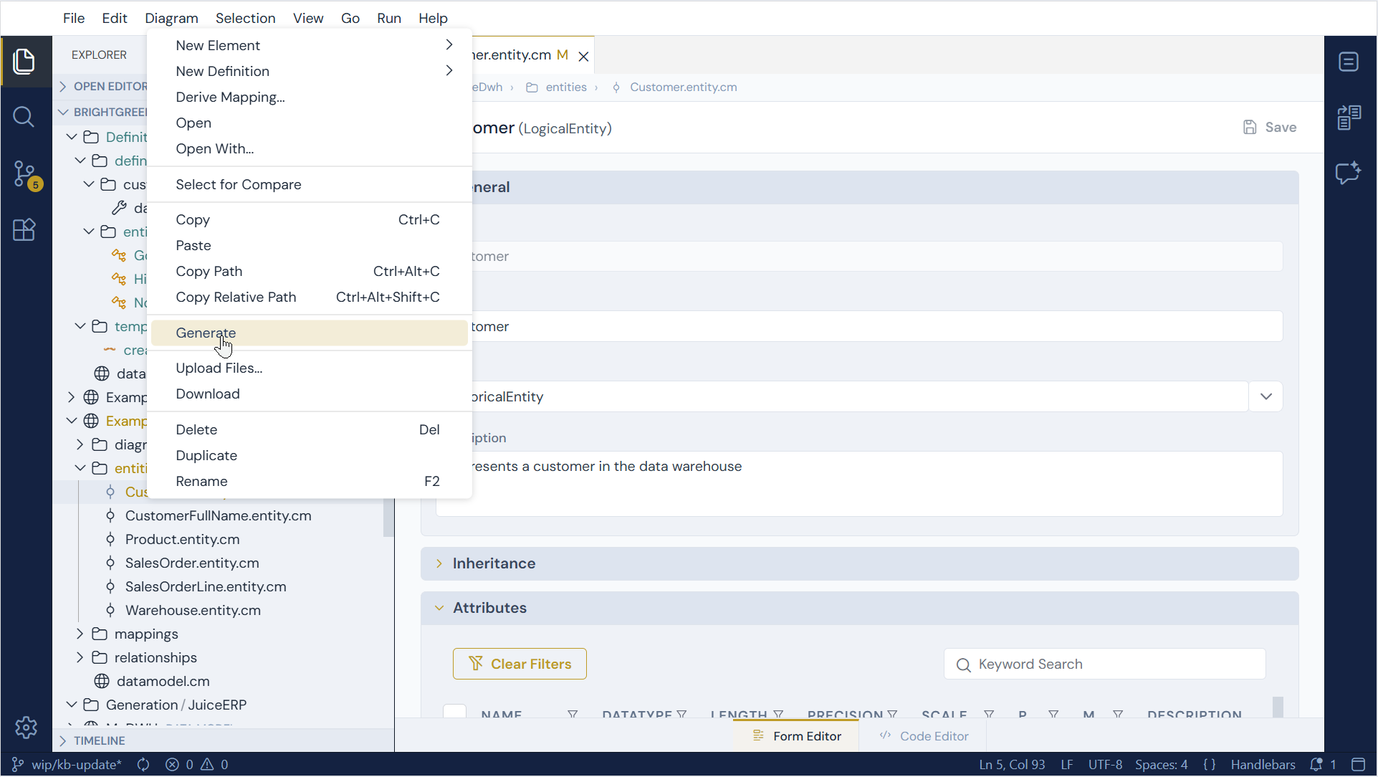Click the git branch wip/kb-update indicator
Image resolution: width=1378 pixels, height=777 pixels.
point(67,765)
